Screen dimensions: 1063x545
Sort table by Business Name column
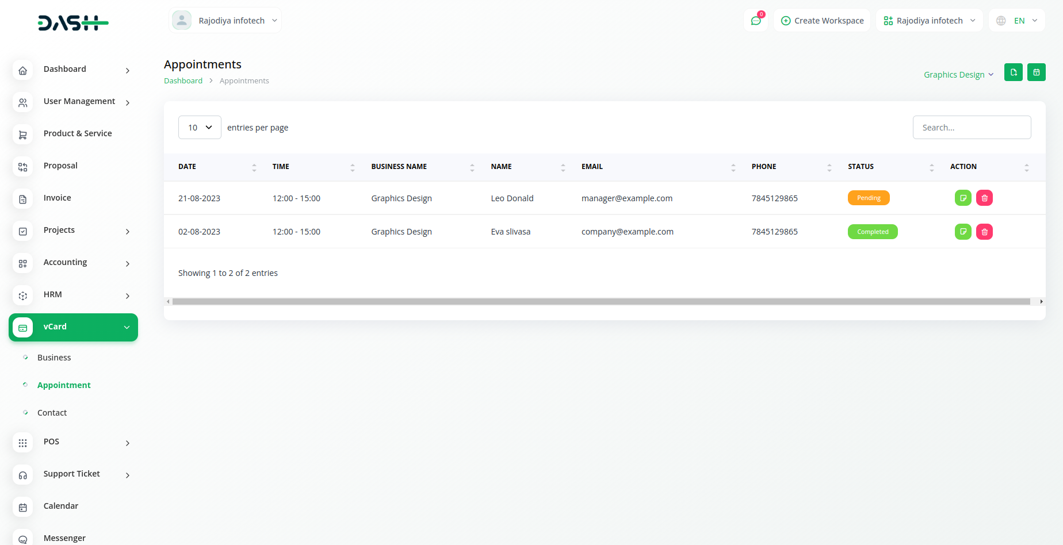pos(472,167)
